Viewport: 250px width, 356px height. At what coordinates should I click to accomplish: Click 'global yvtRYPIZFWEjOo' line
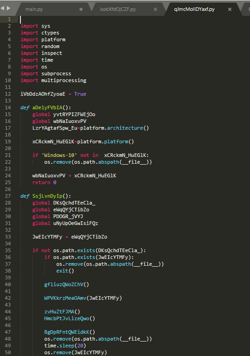(64, 114)
